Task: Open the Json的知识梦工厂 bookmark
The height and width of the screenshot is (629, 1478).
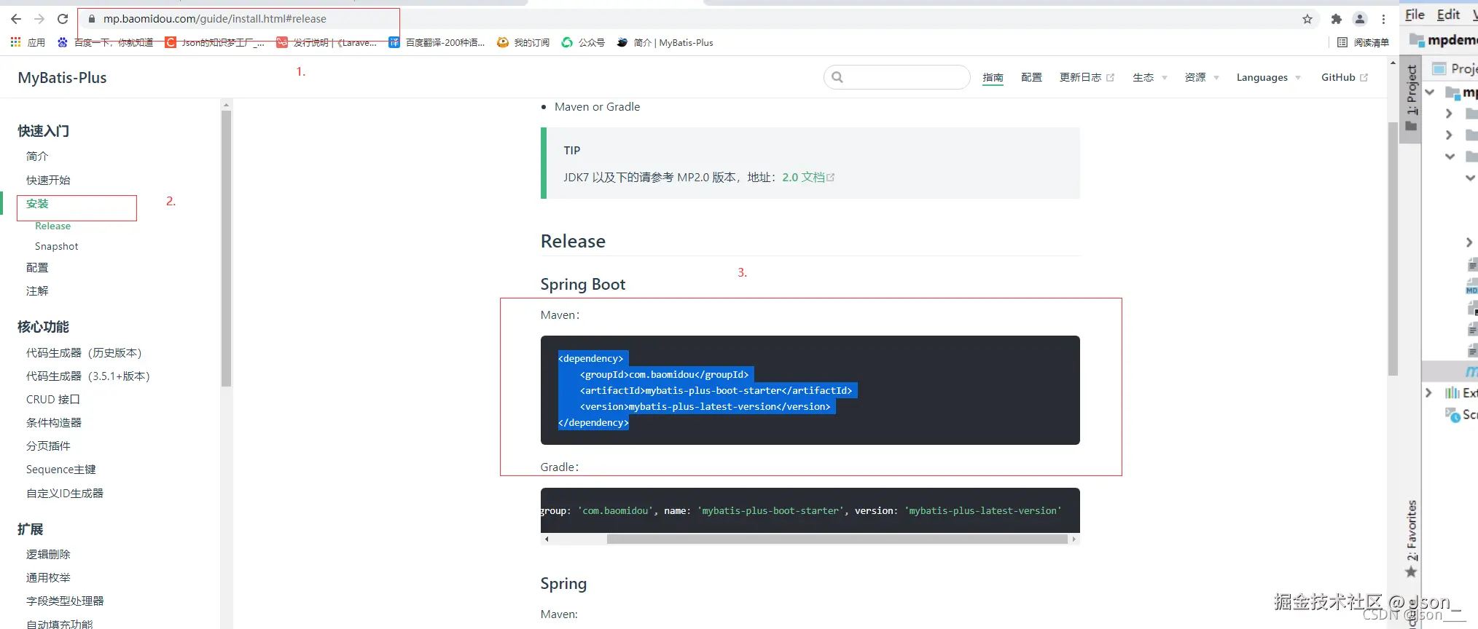Action: (216, 43)
